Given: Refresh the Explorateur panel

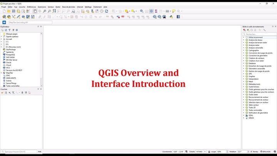Looking at the screenshot, I should click(6, 30).
